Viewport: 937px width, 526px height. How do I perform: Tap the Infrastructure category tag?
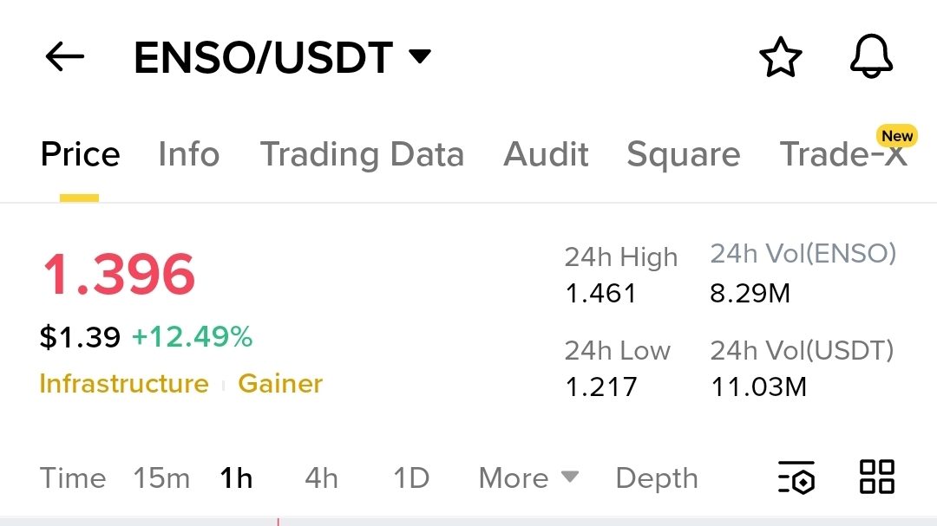tap(124, 384)
